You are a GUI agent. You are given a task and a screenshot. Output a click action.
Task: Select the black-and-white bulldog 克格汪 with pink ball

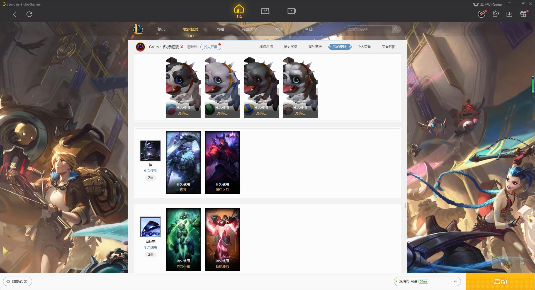(183, 87)
